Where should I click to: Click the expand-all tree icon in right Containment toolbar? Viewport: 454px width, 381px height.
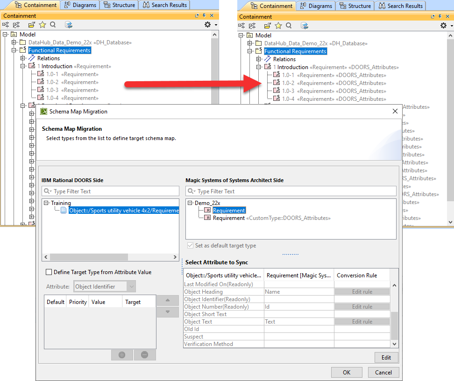point(241,26)
